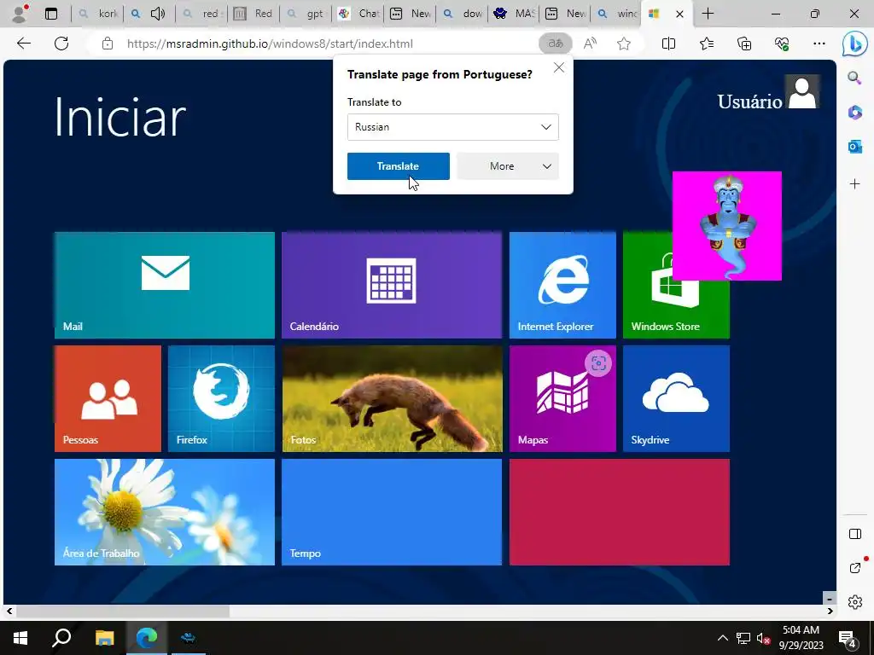Screen dimensions: 874x655
Task: Switch to the 'gpt' tab
Action: coord(306,14)
